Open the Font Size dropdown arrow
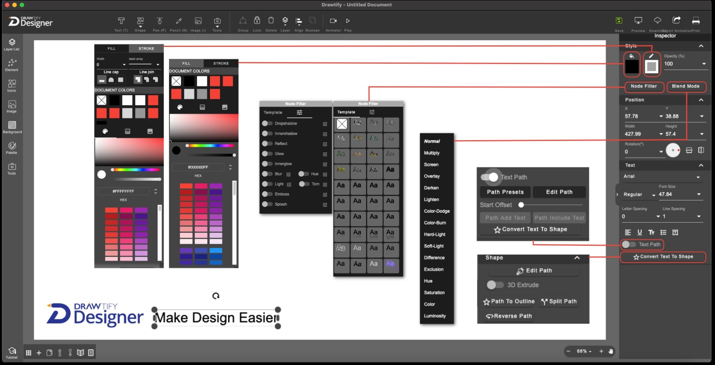The width and height of the screenshot is (715, 365). tap(699, 194)
